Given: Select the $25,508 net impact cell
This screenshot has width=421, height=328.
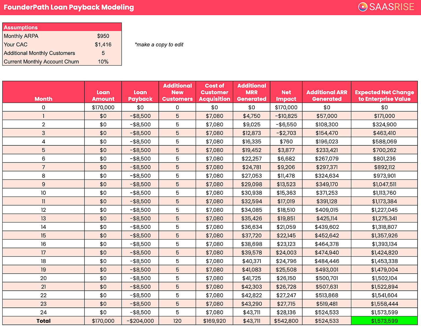Looking at the screenshot, I should coord(286,269).
